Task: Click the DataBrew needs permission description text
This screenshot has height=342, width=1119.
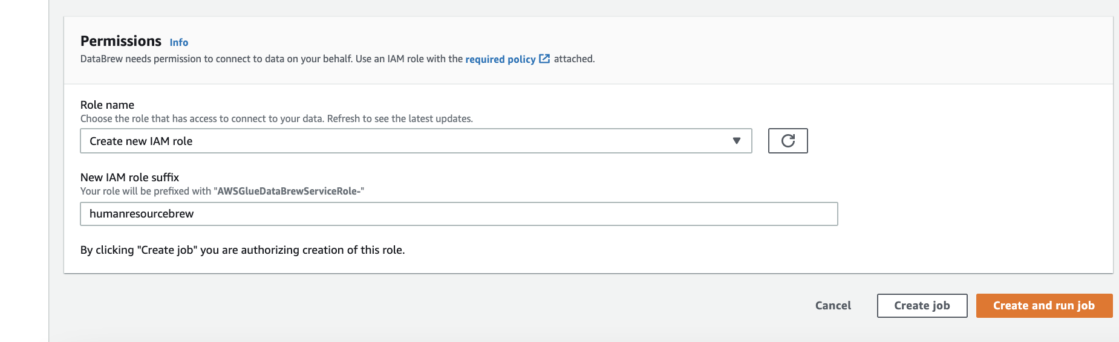Action: (x=338, y=59)
